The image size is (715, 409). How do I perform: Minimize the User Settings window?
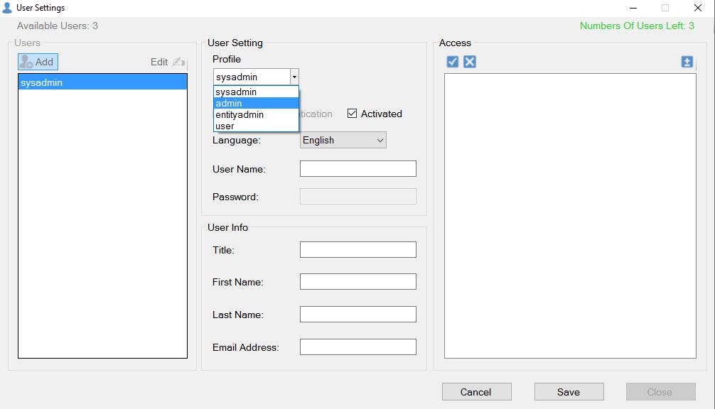point(633,8)
